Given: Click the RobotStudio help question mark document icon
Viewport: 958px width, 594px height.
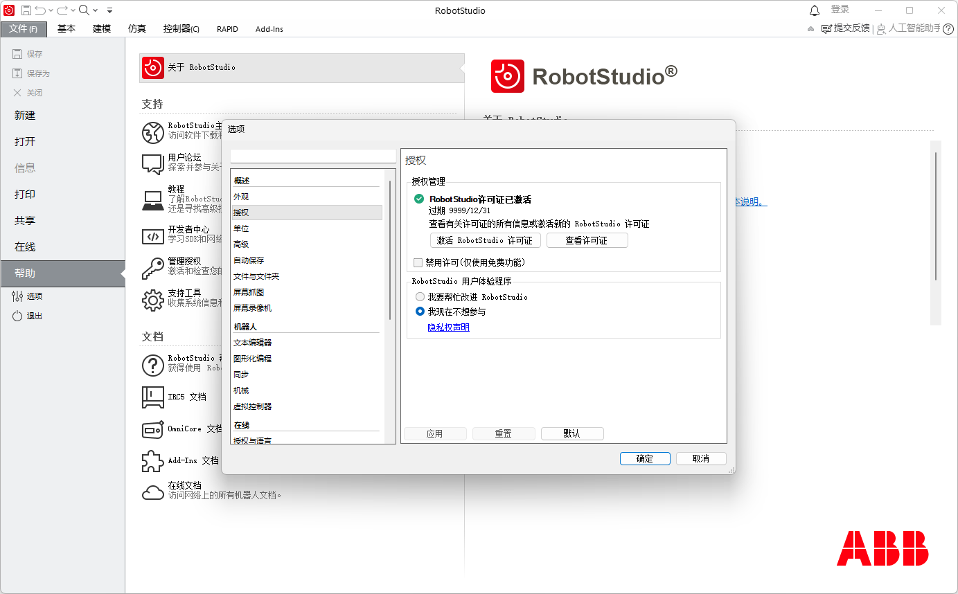Looking at the screenshot, I should point(153,365).
